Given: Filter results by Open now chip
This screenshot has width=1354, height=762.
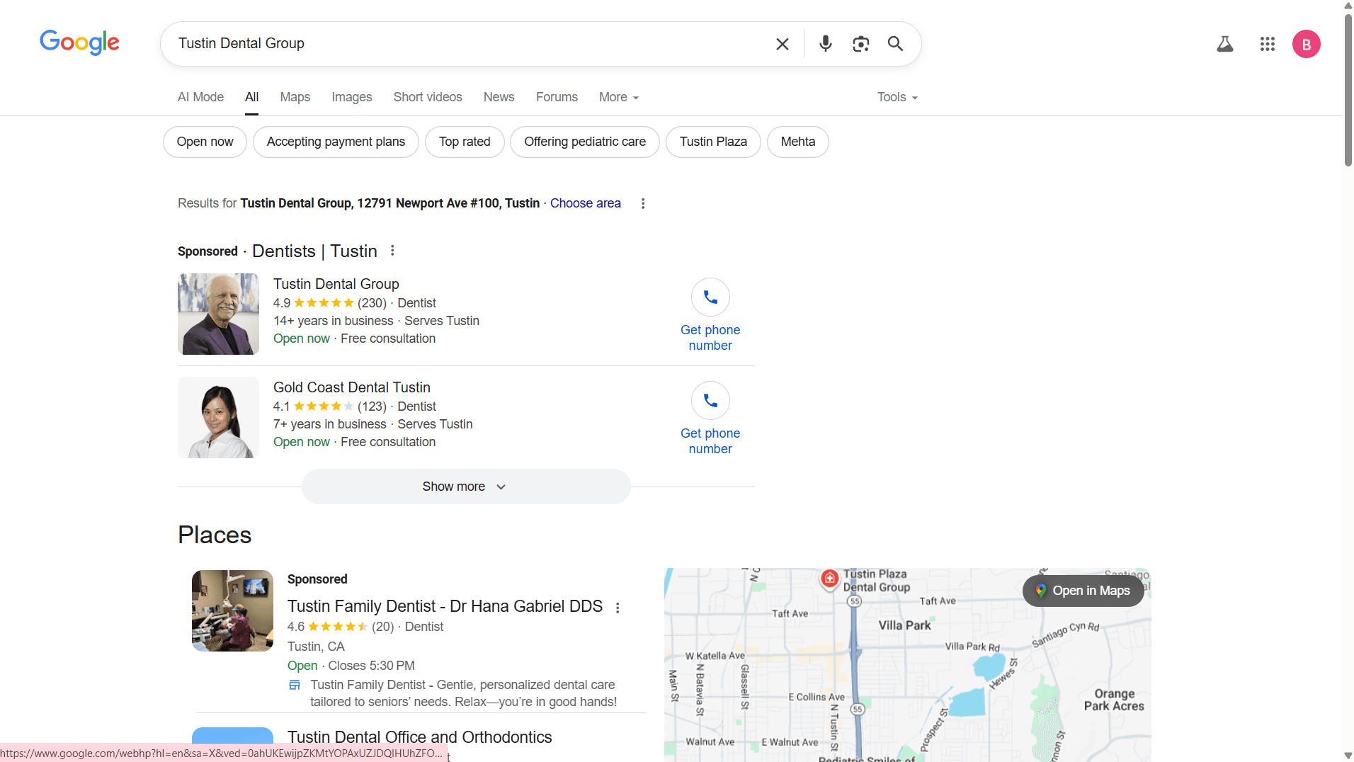Looking at the screenshot, I should pos(205,142).
